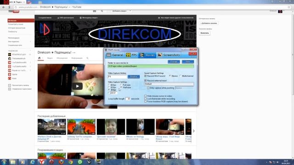The image size is (294, 165).
Task: Switch to the FPS tab in Fraps
Action: point(131,55)
